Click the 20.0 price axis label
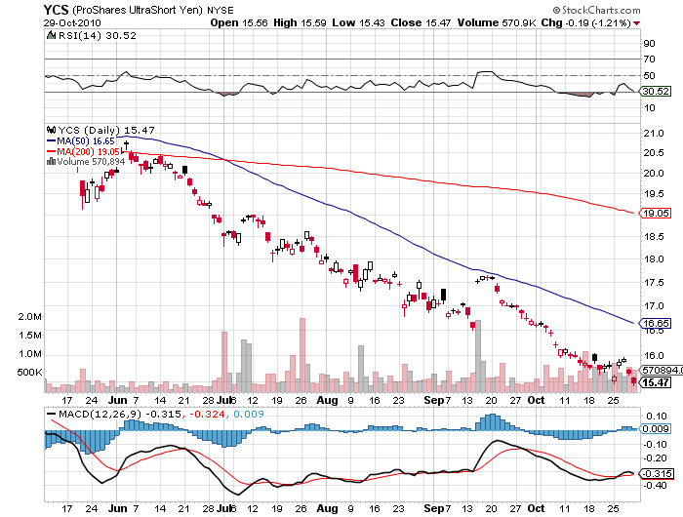The width and height of the screenshot is (683, 517). click(x=654, y=173)
